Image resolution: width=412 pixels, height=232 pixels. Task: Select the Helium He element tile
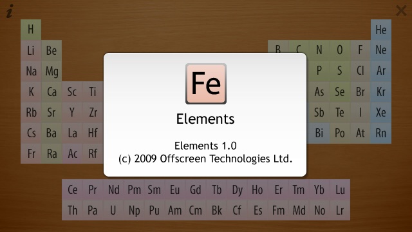coord(381,30)
